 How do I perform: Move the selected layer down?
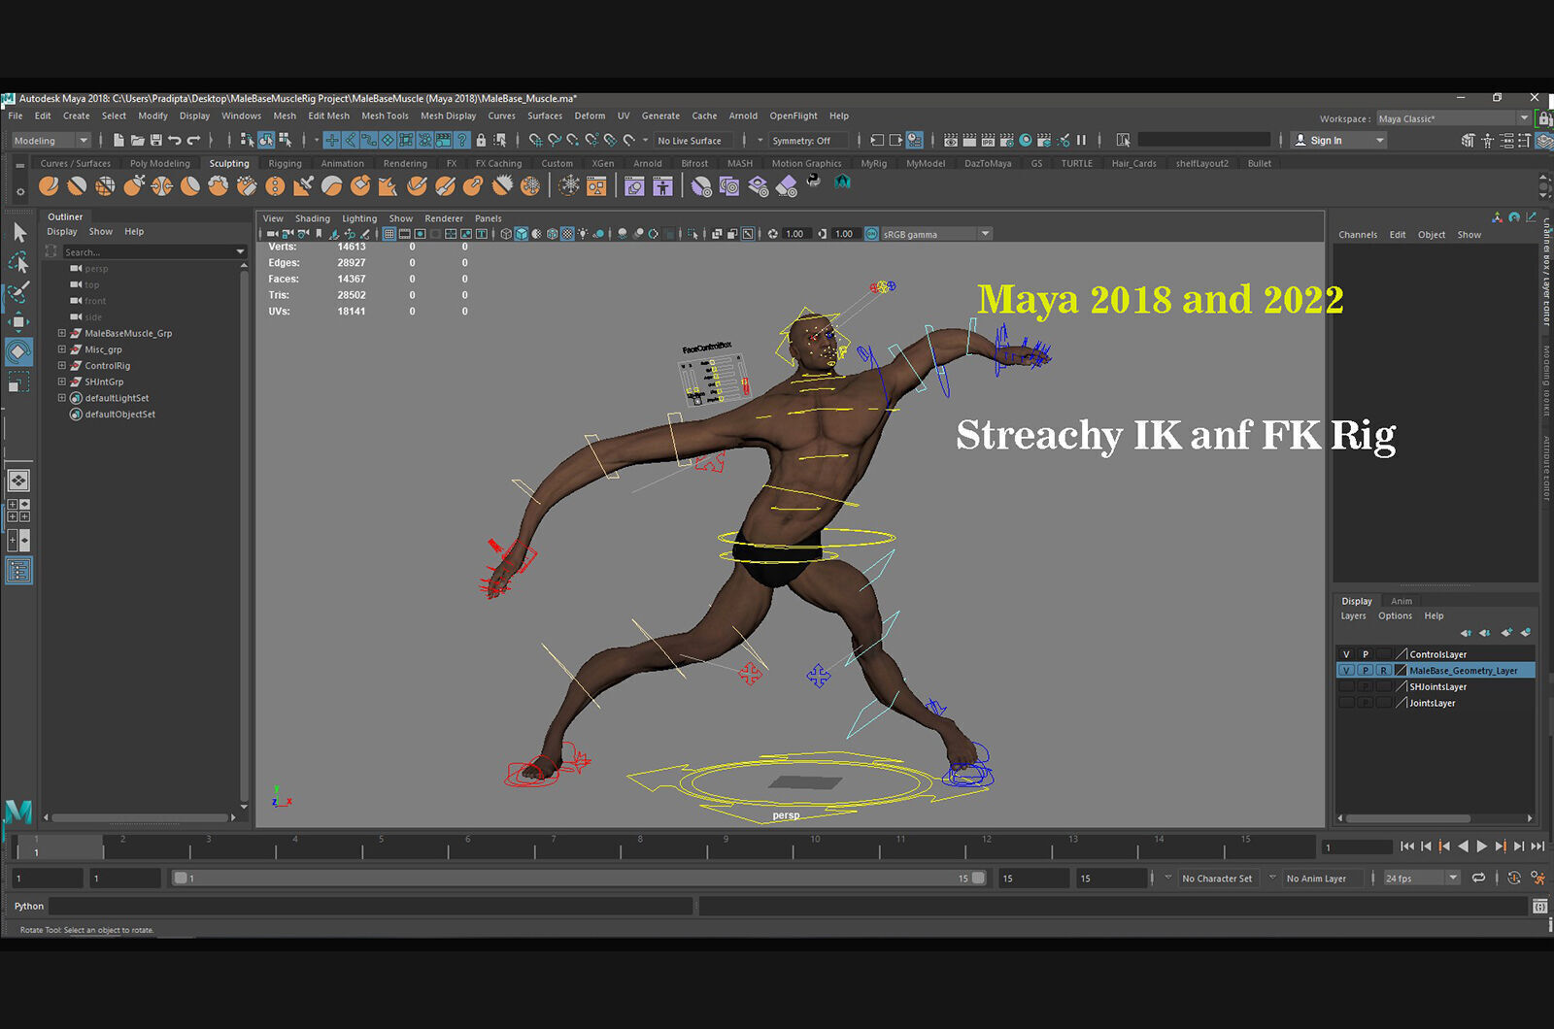coord(1485,633)
